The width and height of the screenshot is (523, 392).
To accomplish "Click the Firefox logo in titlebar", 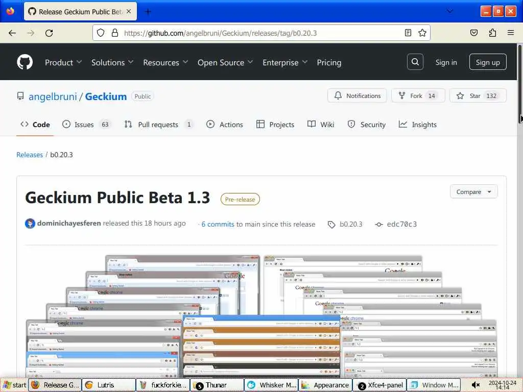I will [10, 11].
